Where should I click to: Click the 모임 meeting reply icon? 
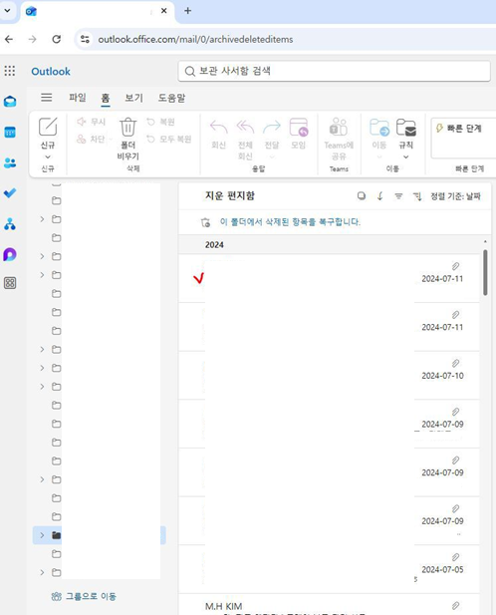[x=299, y=127]
